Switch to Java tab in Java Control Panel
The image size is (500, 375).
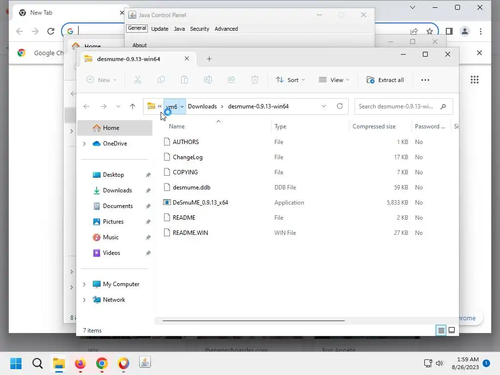pos(179,29)
